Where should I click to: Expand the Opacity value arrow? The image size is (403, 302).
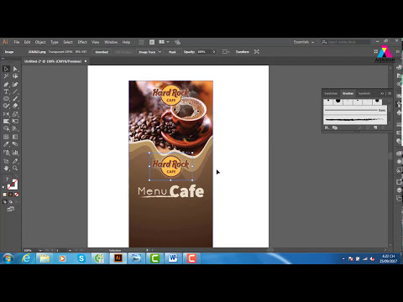(x=214, y=52)
